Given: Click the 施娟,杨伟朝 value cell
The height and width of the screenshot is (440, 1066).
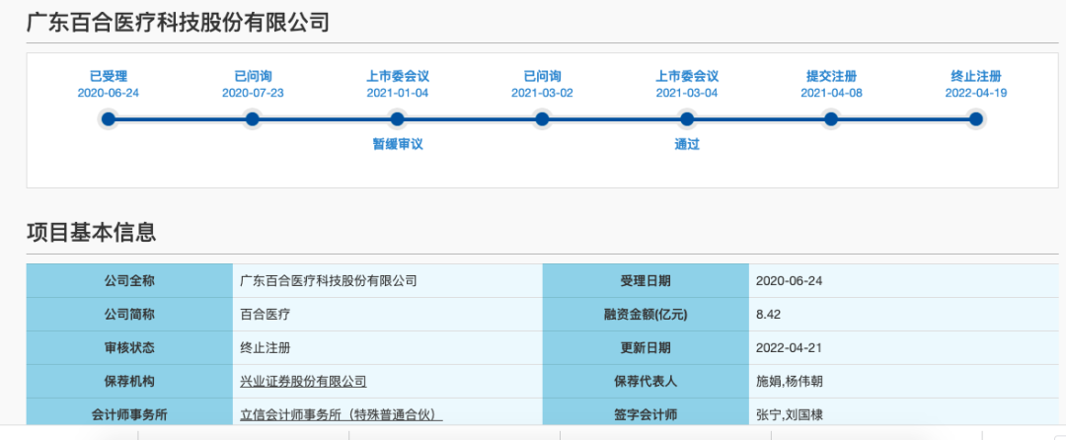Looking at the screenshot, I should [x=903, y=382].
